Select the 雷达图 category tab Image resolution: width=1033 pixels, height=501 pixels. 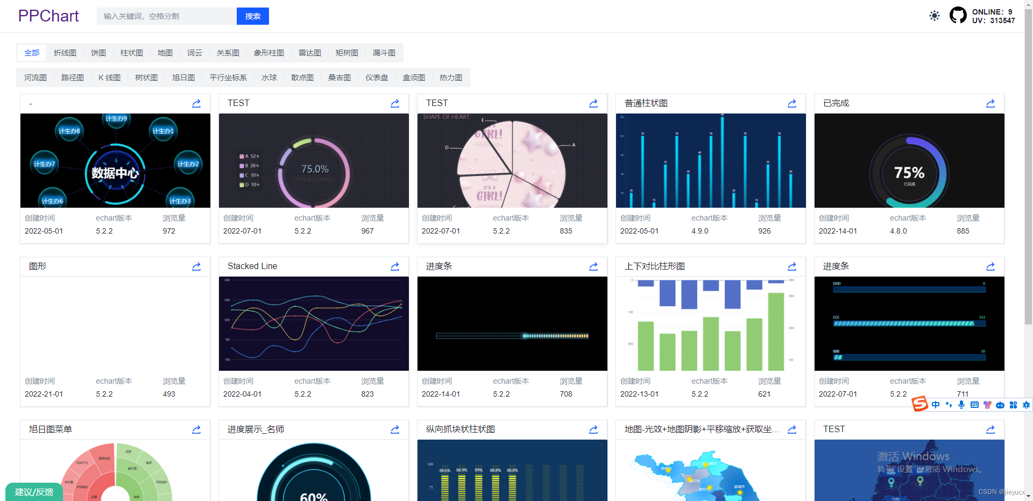pyautogui.click(x=310, y=53)
